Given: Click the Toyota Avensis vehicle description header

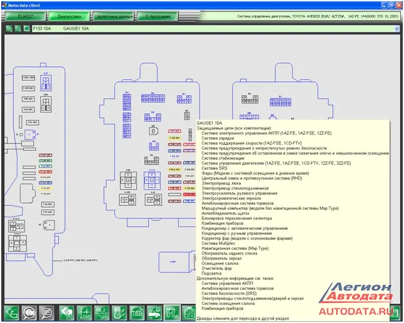Looking at the screenshot, I should [x=317, y=16].
